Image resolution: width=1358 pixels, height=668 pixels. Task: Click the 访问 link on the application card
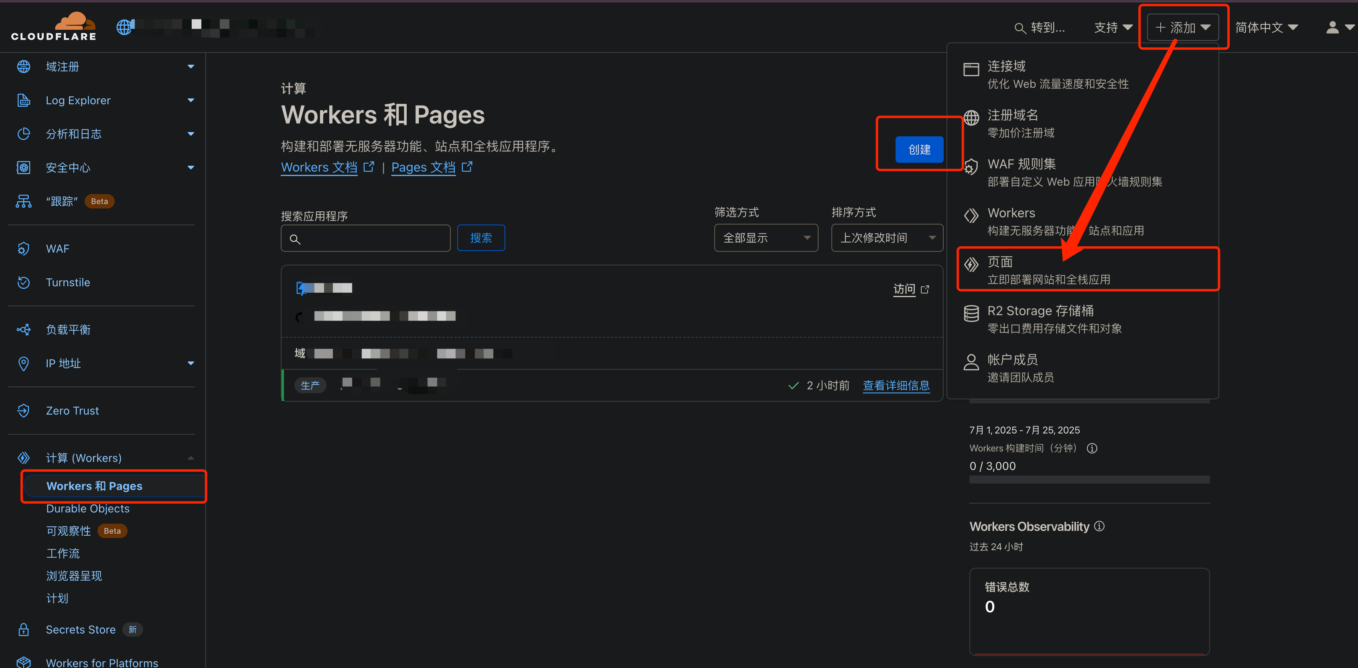(x=911, y=289)
